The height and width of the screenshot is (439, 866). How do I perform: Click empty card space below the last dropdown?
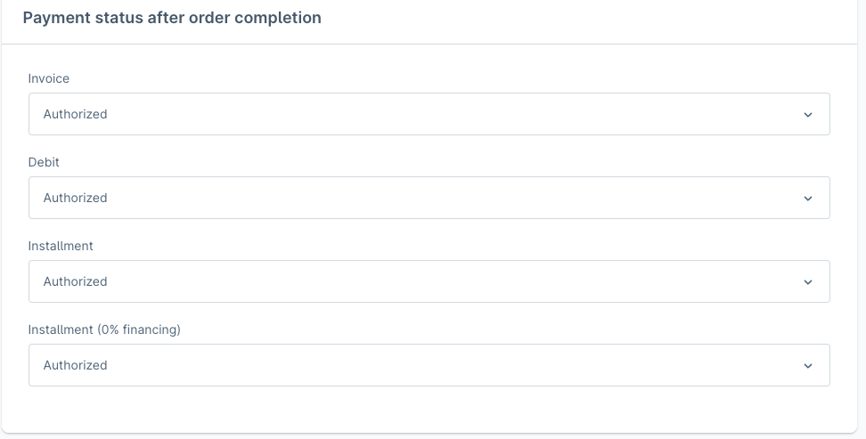429,409
